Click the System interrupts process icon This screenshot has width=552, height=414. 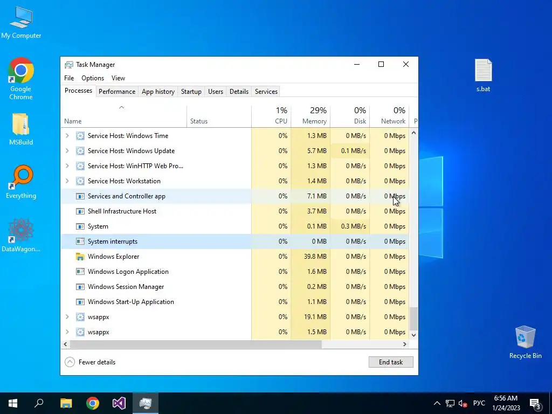pos(80,241)
